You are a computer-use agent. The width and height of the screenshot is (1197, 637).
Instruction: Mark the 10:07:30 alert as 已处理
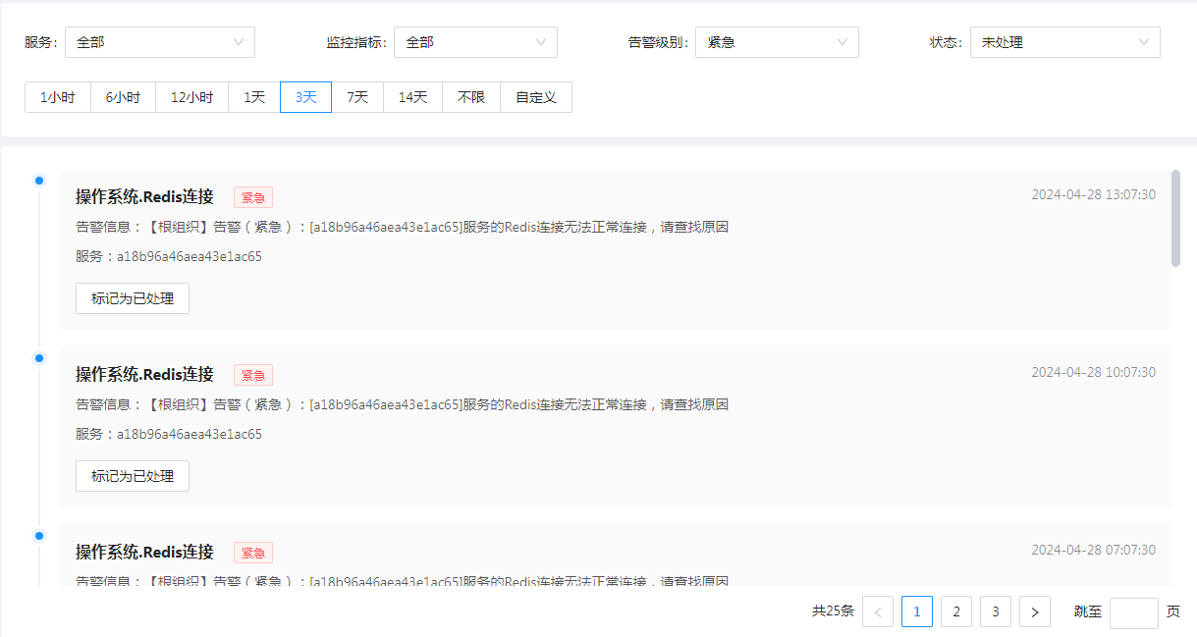[x=133, y=476]
